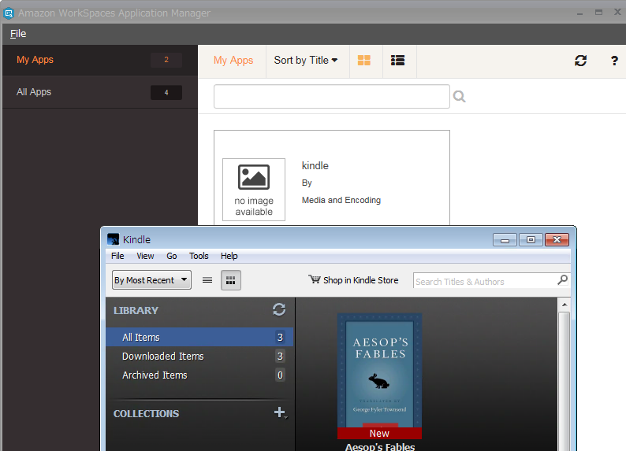The height and width of the screenshot is (451, 626).
Task: Click Shop in Kindle Store link
Action: (x=360, y=280)
